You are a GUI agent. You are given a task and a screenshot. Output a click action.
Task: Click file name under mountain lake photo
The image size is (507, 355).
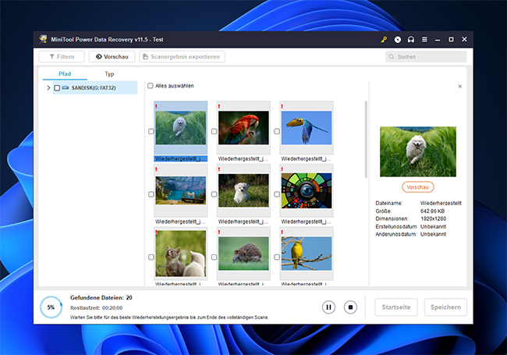coord(180,222)
